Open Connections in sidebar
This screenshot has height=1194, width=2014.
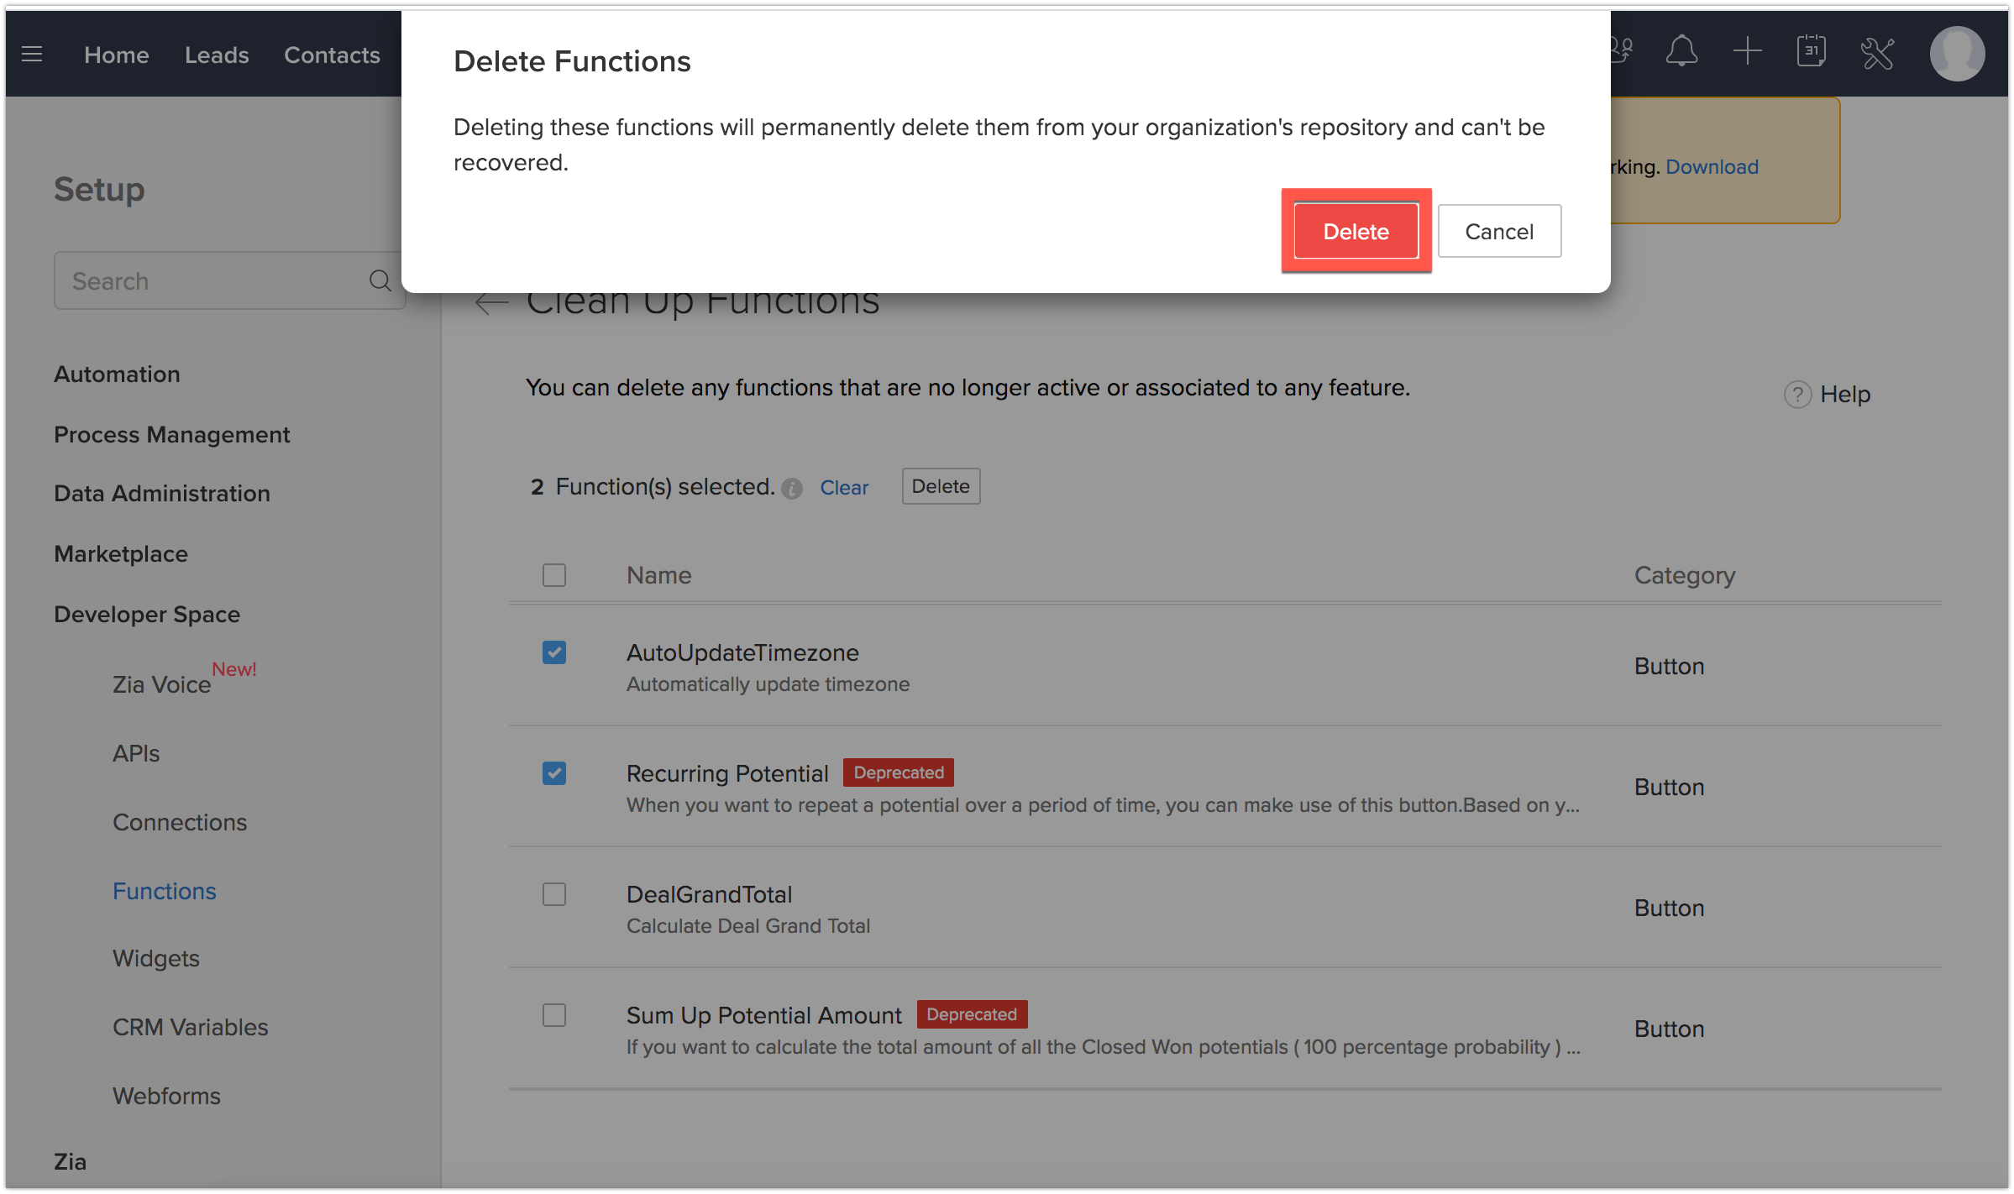pos(180,822)
